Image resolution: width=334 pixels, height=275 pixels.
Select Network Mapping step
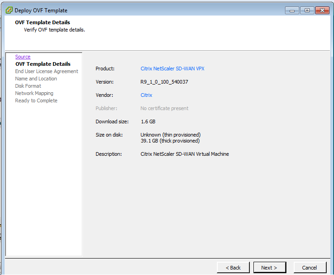pyautogui.click(x=34, y=93)
